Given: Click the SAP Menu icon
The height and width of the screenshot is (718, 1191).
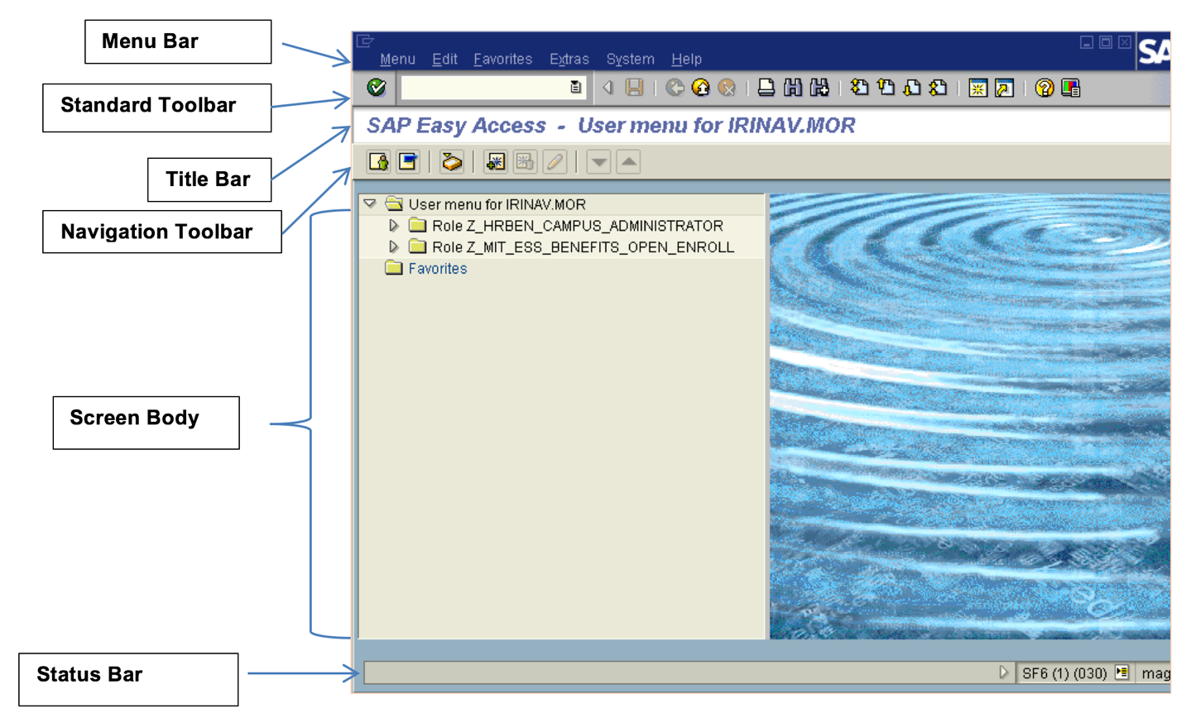Looking at the screenshot, I should [408, 161].
